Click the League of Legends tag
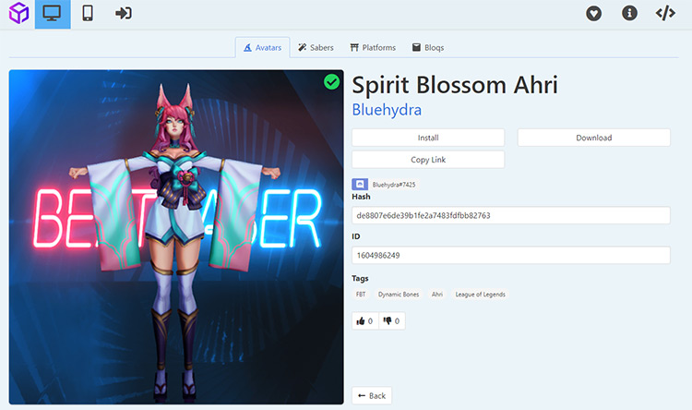 pyautogui.click(x=480, y=295)
